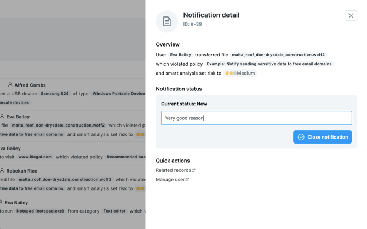Screen dimensions: 367x229
Task: Click the malta_roof_don-drysdale_construction.woff2 file tag in Overview
Action: coord(278,55)
